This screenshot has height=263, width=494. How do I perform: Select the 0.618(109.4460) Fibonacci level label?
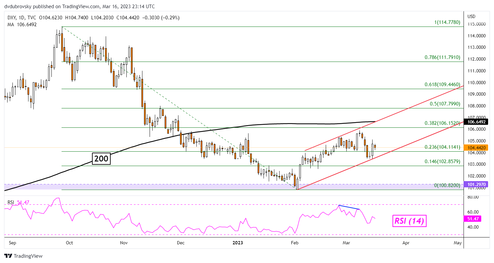[x=443, y=84]
